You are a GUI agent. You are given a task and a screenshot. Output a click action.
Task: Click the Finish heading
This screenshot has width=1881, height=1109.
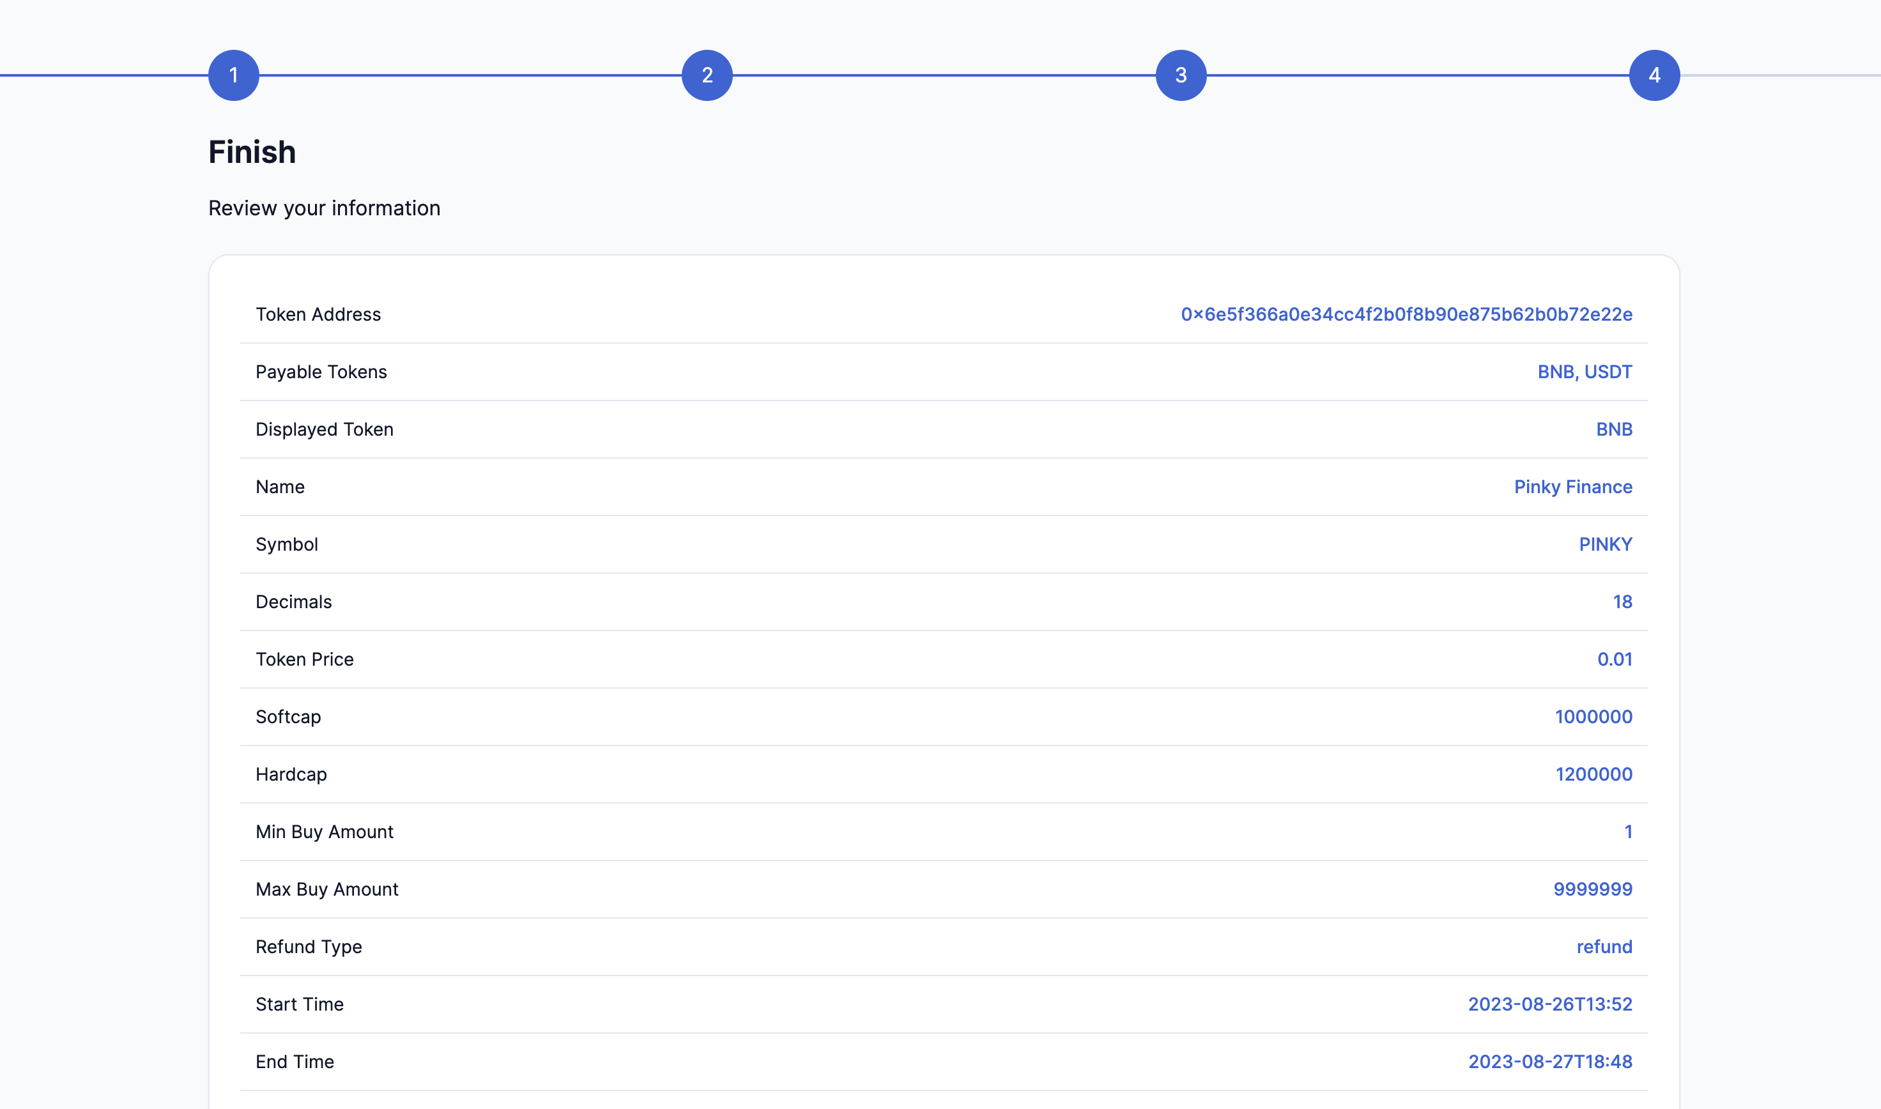coord(252,153)
